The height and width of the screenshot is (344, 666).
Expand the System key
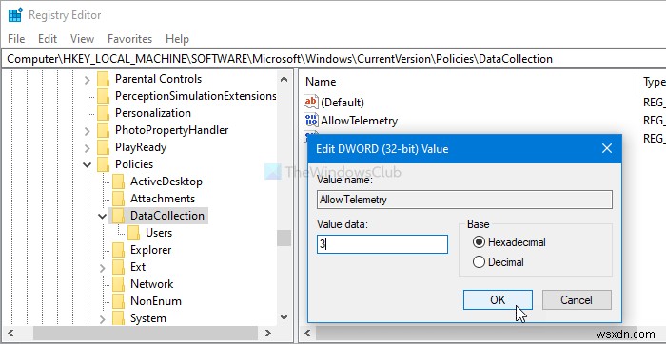pos(103,319)
